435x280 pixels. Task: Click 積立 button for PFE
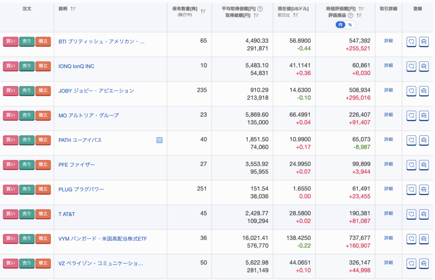click(x=43, y=165)
